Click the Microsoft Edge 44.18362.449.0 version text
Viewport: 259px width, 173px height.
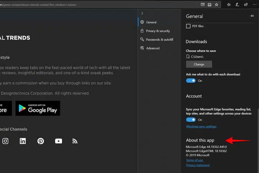[x=206, y=147]
